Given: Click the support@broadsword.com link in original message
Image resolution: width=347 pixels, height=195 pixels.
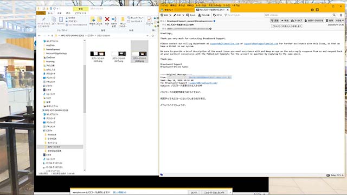Looking at the screenshot, I should (x=203, y=83).
